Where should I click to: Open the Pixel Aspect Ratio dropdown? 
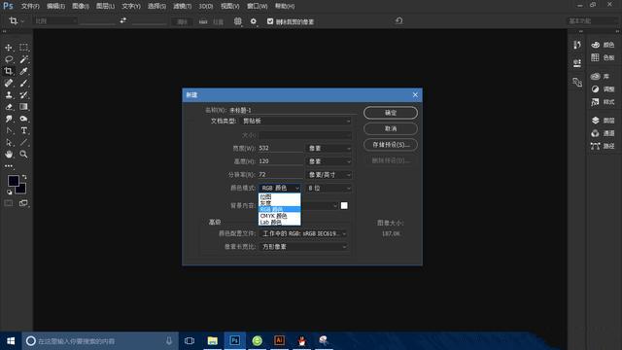pos(303,247)
